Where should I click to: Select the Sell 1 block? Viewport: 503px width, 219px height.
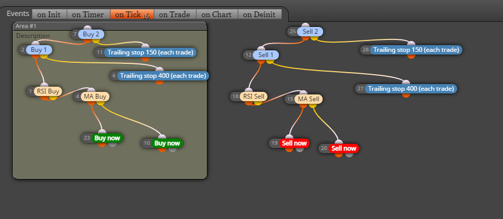point(266,55)
